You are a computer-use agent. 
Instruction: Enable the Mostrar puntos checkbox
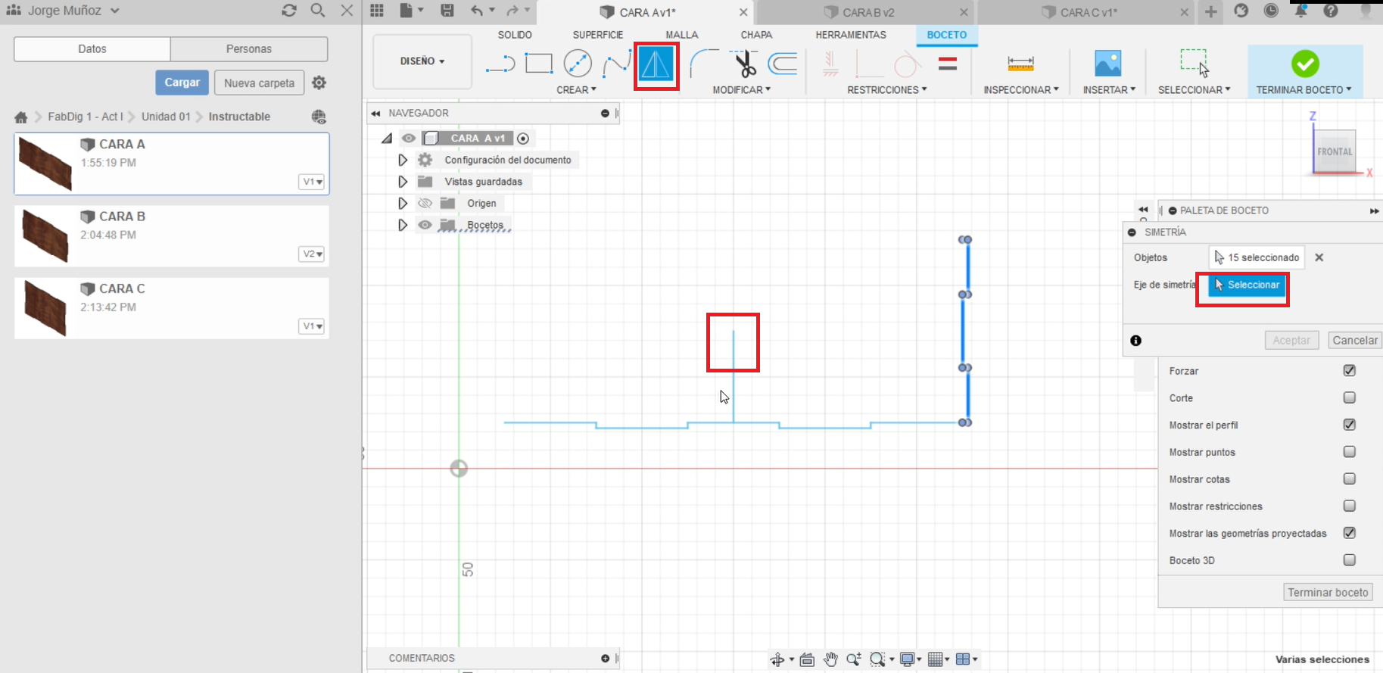[1349, 452]
